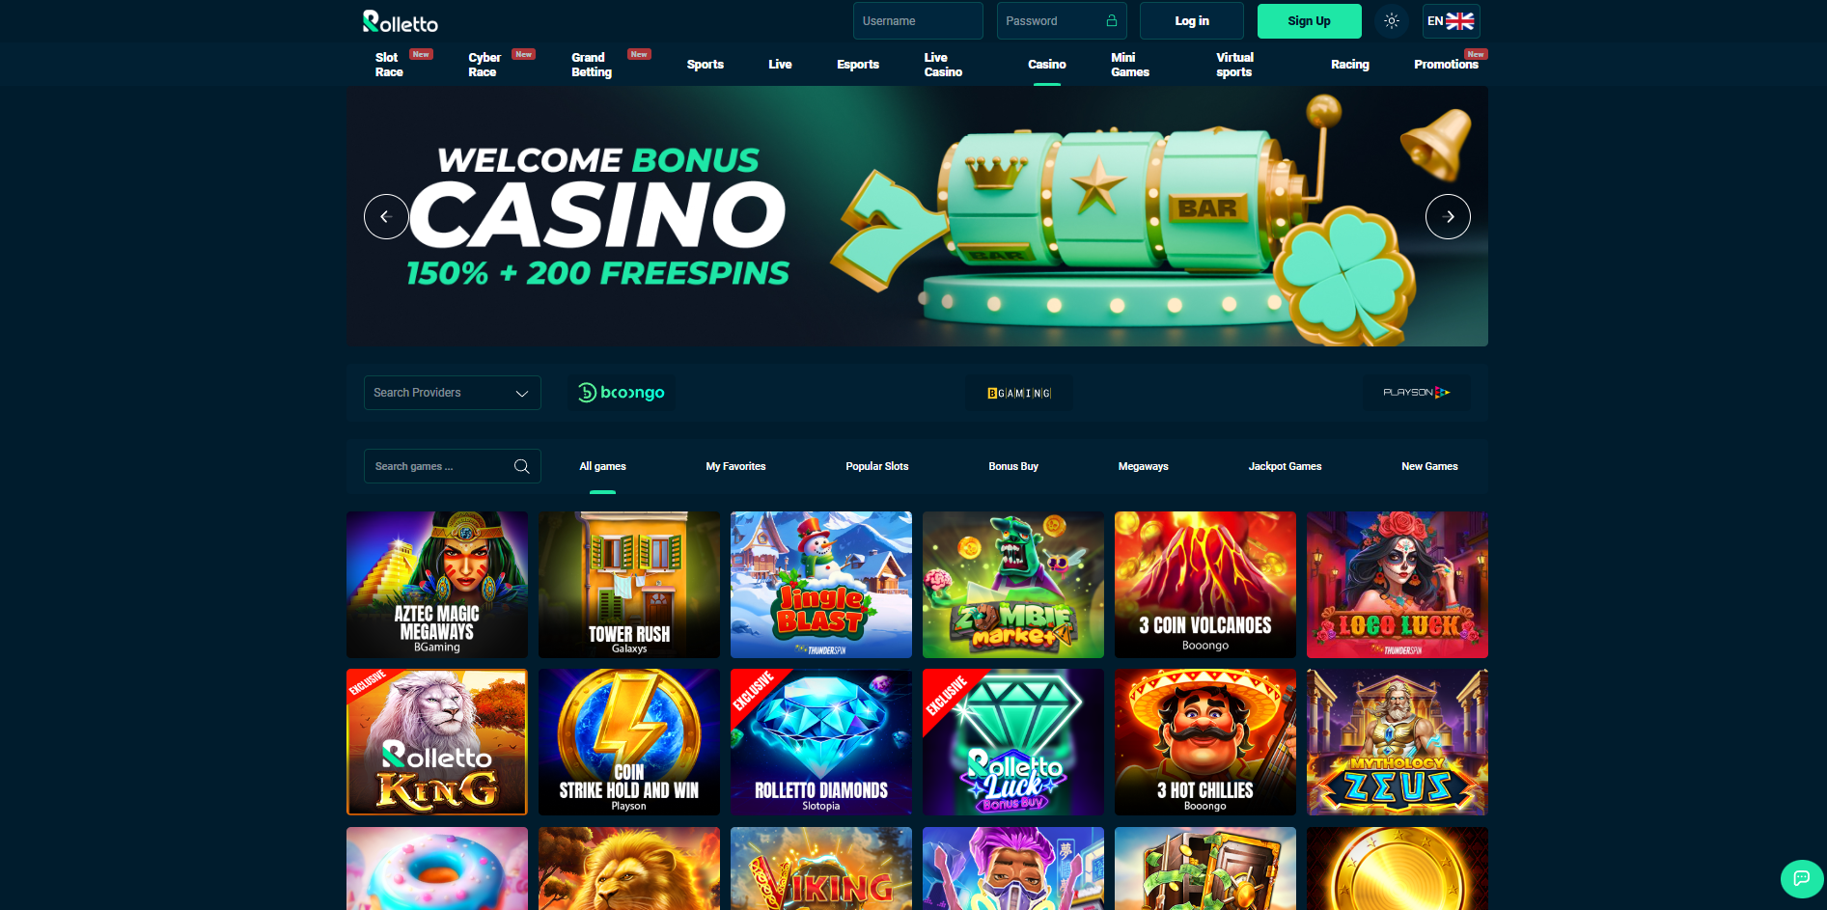Viewport: 1827px width, 910px height.
Task: Advance to next banner slide arrow
Action: [1448, 217]
